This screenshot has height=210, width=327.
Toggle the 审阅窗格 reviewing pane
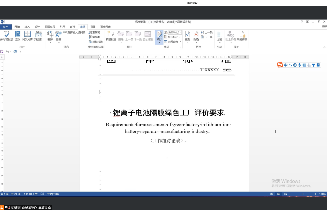[171, 42]
